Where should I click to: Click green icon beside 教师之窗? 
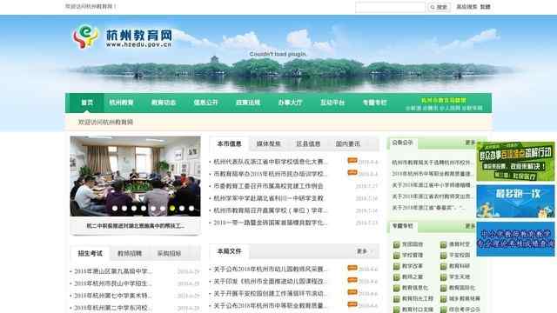(x=397, y=277)
